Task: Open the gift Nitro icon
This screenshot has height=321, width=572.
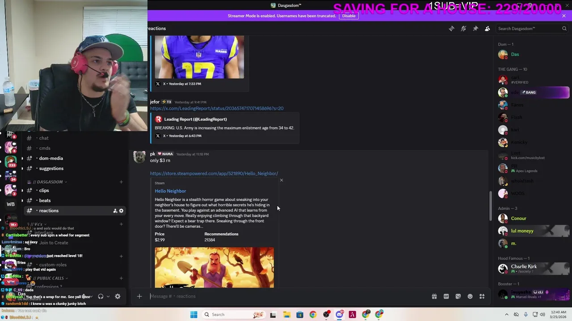Action: 434,296
